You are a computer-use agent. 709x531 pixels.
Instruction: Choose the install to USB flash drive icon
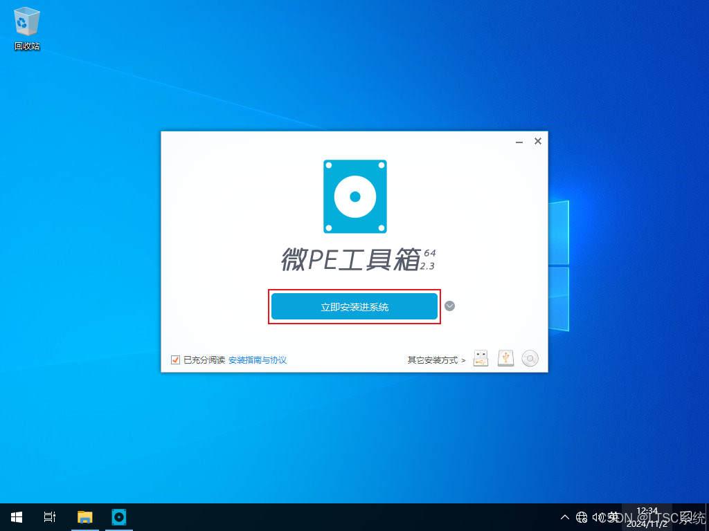(x=481, y=359)
